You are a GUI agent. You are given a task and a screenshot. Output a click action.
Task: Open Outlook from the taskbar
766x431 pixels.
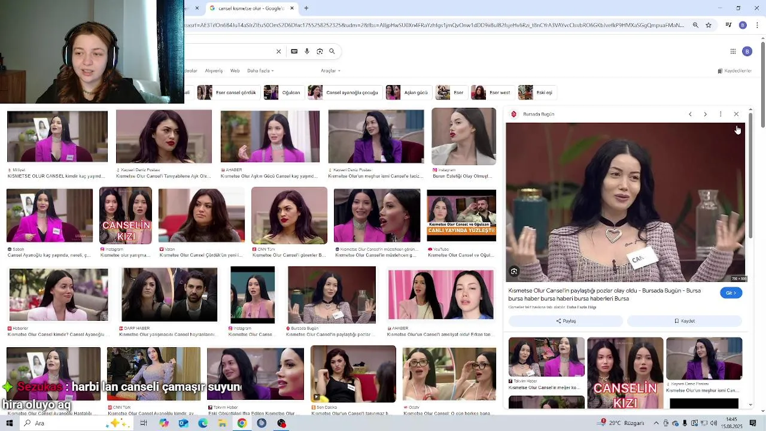tap(183, 423)
